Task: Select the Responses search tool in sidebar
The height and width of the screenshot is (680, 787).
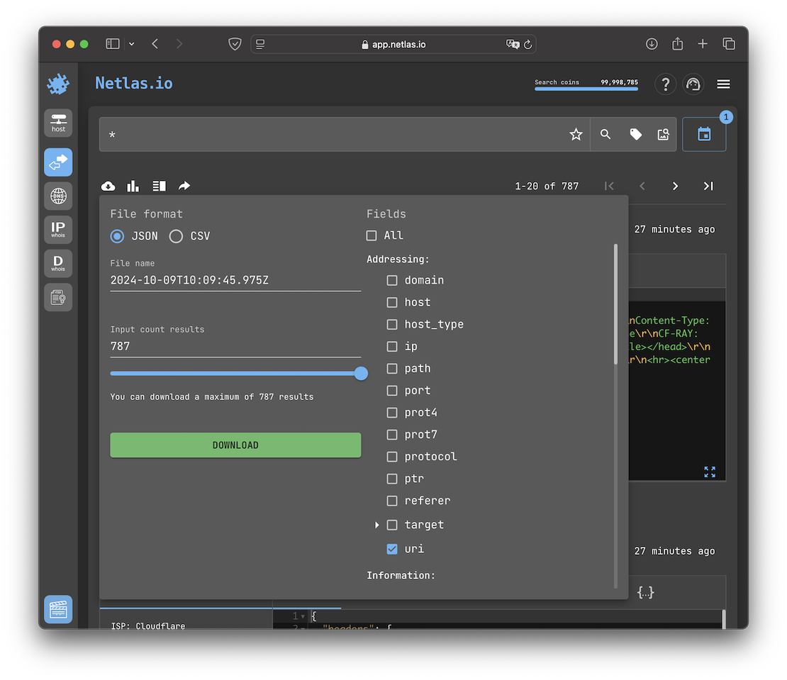Action: [57, 162]
